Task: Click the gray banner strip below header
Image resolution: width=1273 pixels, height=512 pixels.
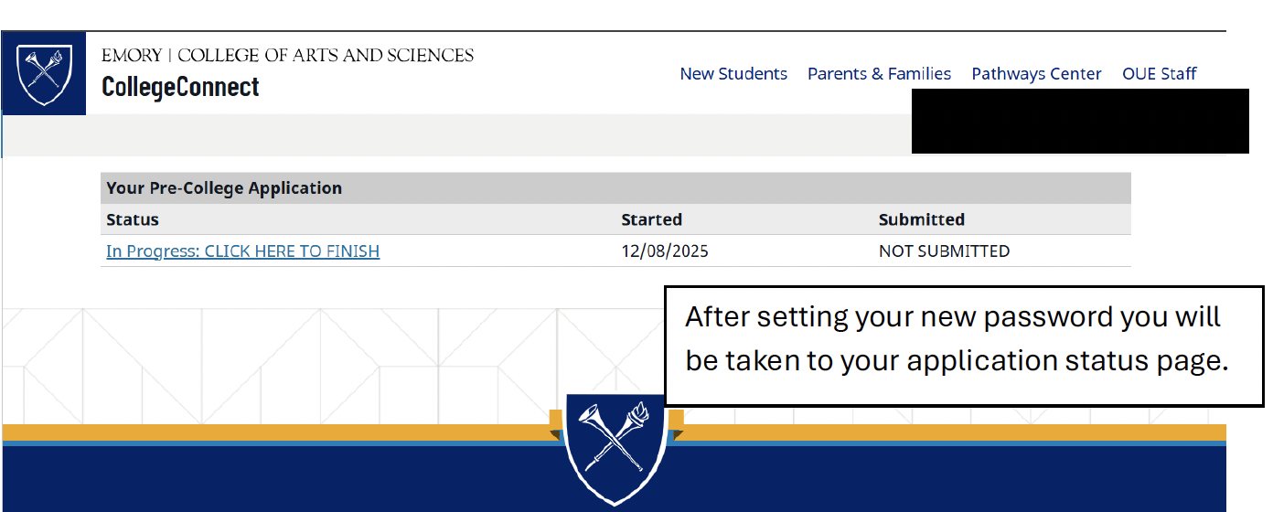Action: pos(457,133)
